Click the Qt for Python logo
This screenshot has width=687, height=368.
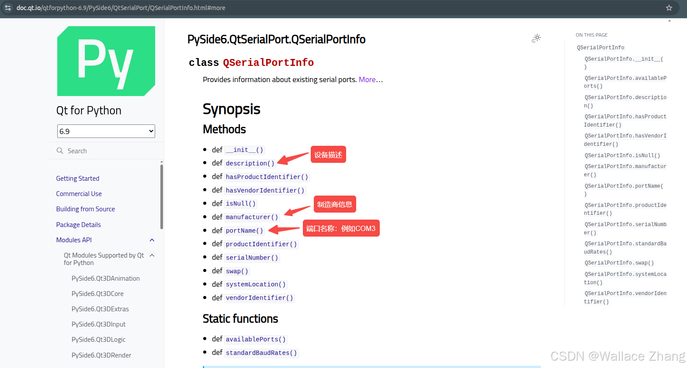[106, 61]
